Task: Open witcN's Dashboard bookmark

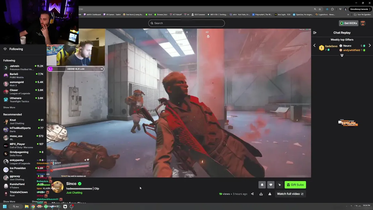Action: [92, 14]
